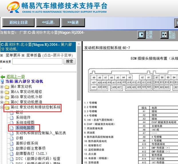Click the A5 主继电器 table row

pyautogui.click(x=158, y=126)
